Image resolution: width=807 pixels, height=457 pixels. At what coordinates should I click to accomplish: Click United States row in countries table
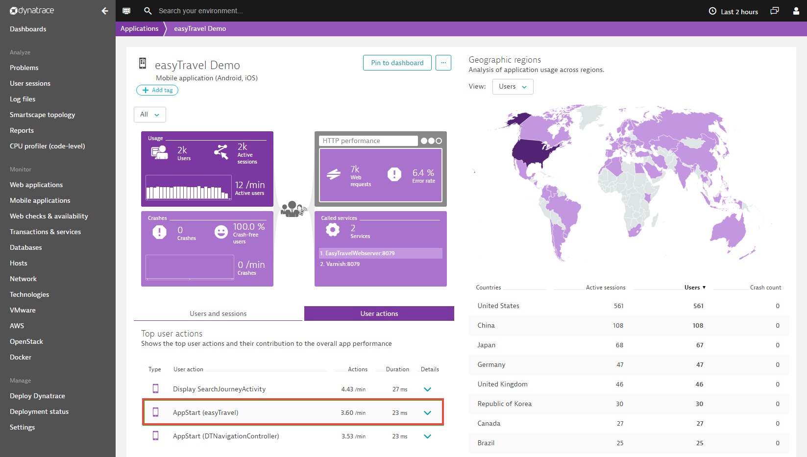[629, 306]
